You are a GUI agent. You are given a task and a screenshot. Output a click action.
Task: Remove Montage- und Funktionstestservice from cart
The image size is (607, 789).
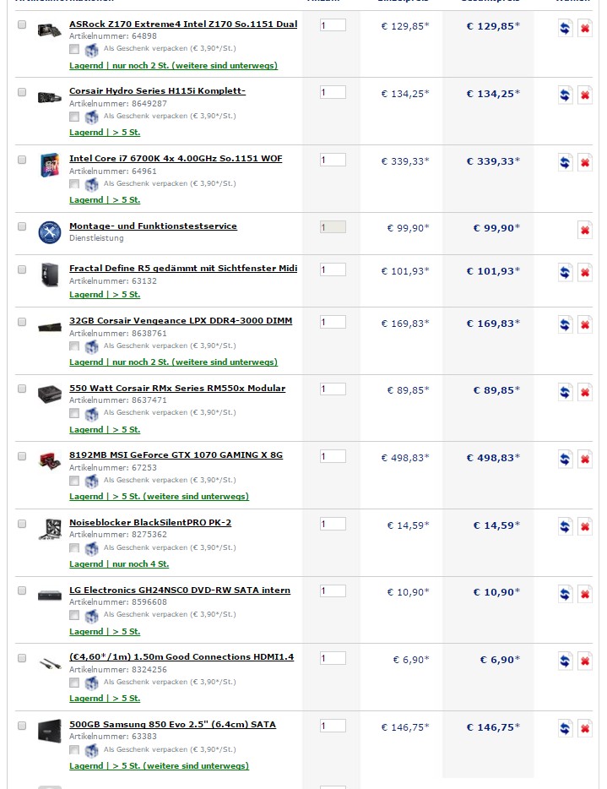click(585, 230)
